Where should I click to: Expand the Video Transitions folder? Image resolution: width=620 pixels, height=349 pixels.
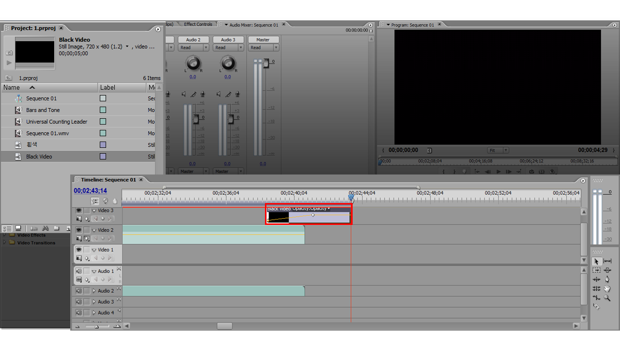click(5, 243)
